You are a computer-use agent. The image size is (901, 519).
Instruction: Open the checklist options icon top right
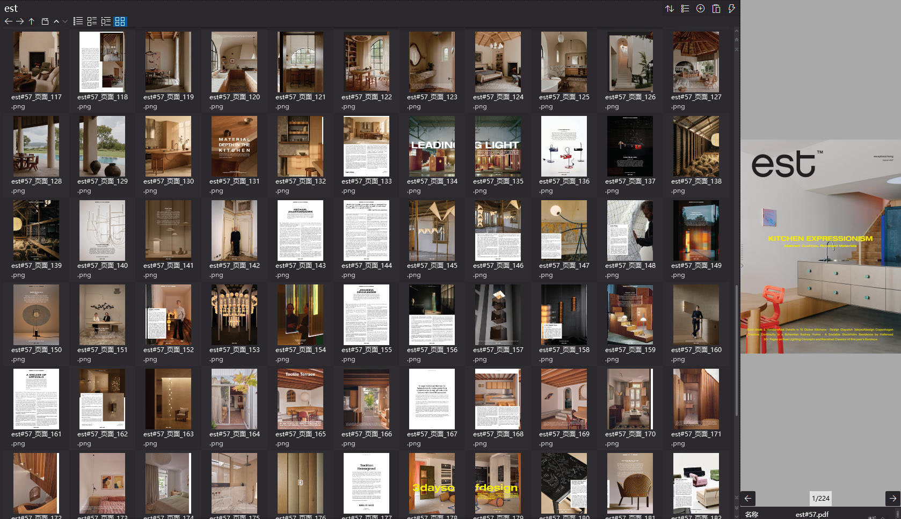pyautogui.click(x=685, y=9)
